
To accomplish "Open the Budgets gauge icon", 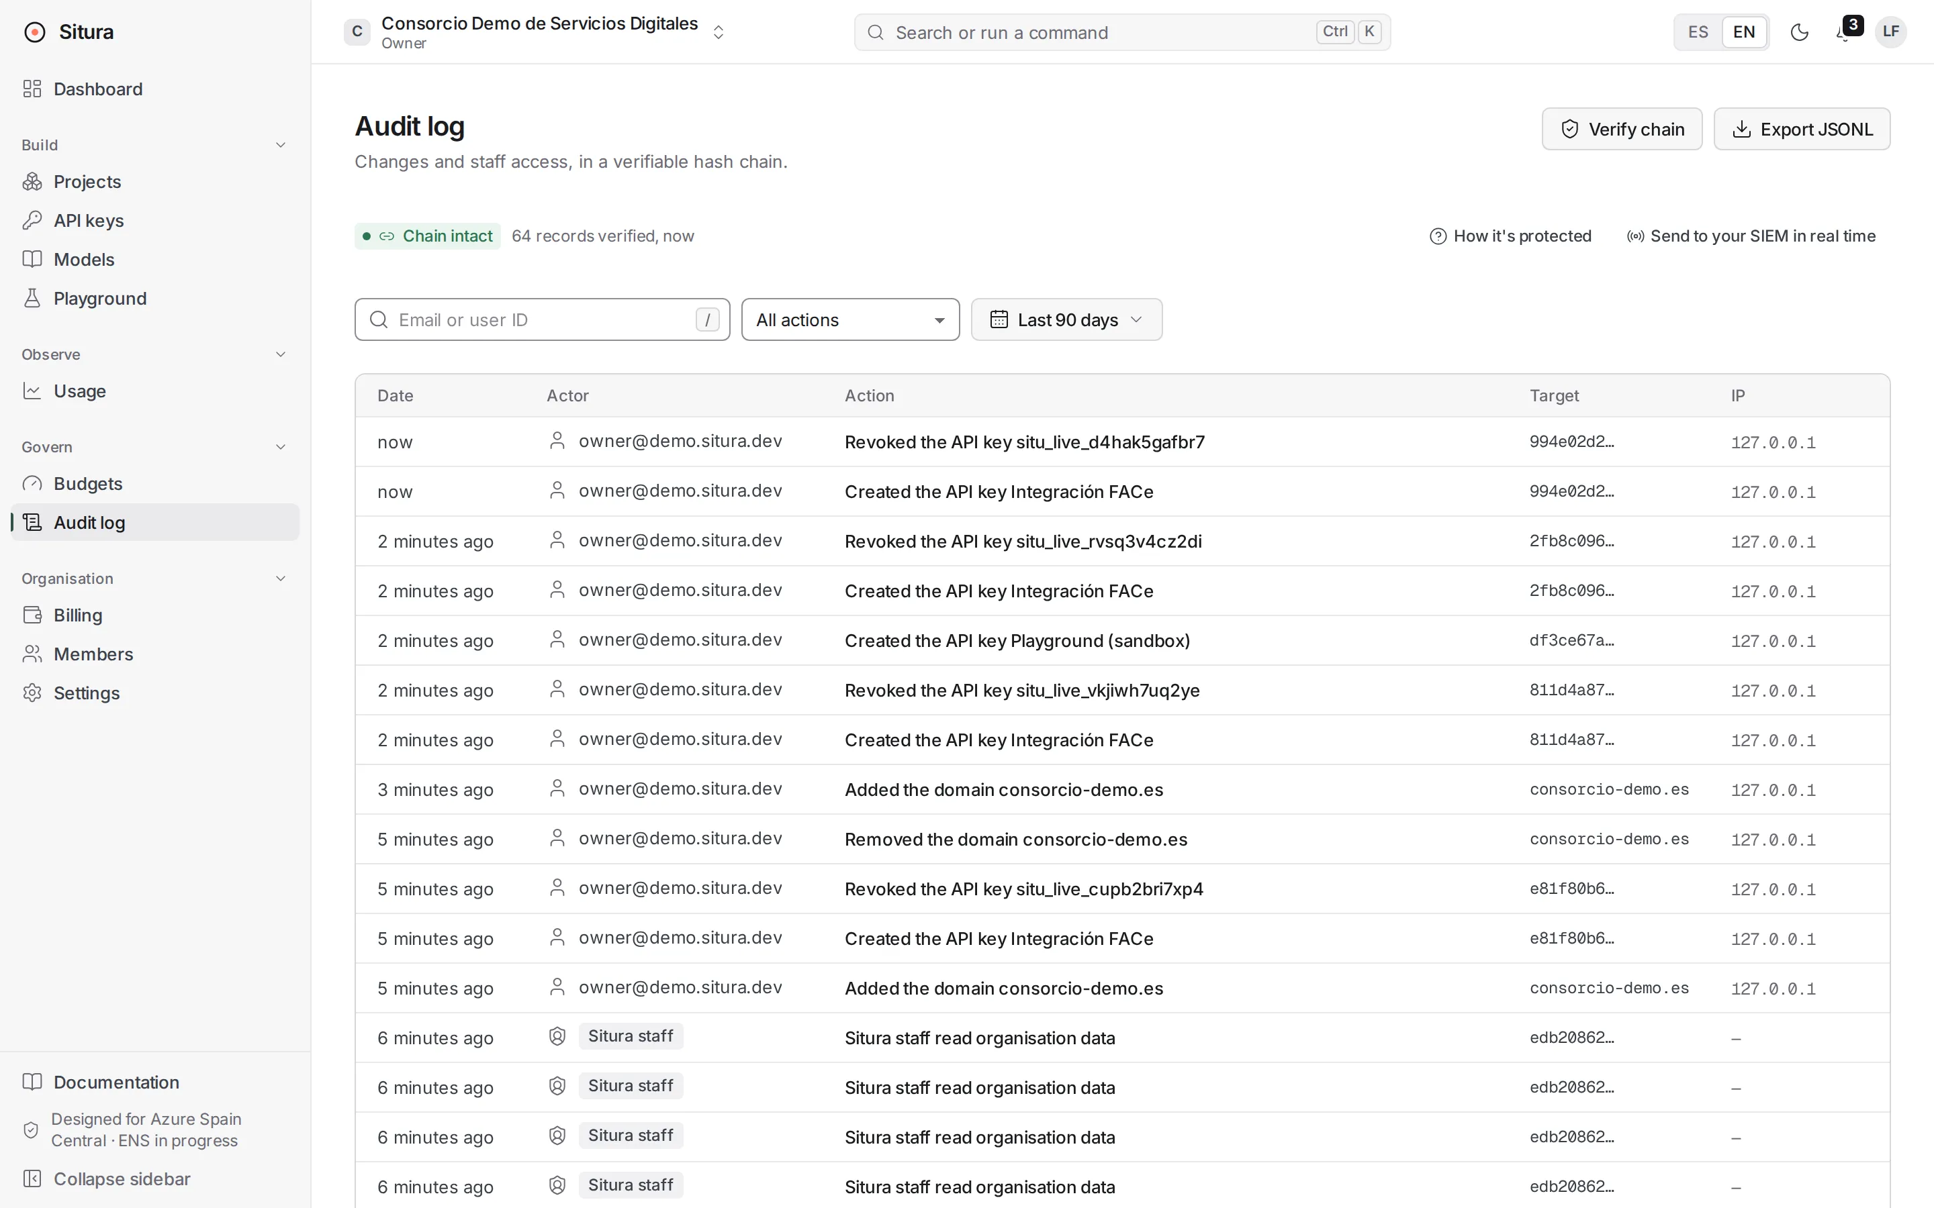I will (32, 483).
